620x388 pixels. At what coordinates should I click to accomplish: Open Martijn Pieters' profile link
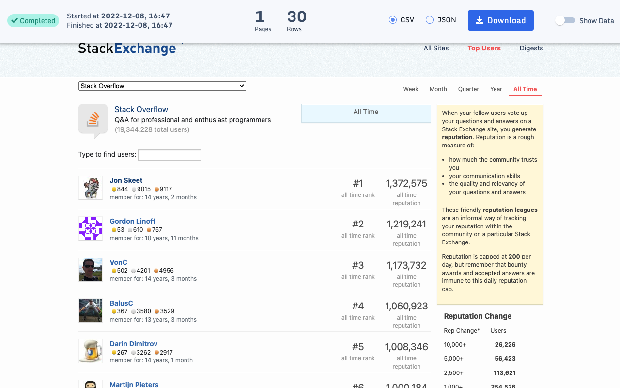134,385
